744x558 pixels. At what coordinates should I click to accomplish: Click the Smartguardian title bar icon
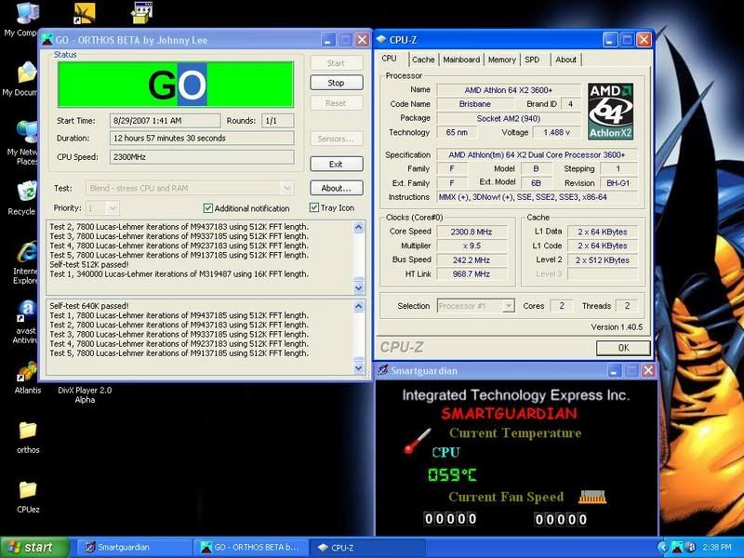tap(383, 370)
